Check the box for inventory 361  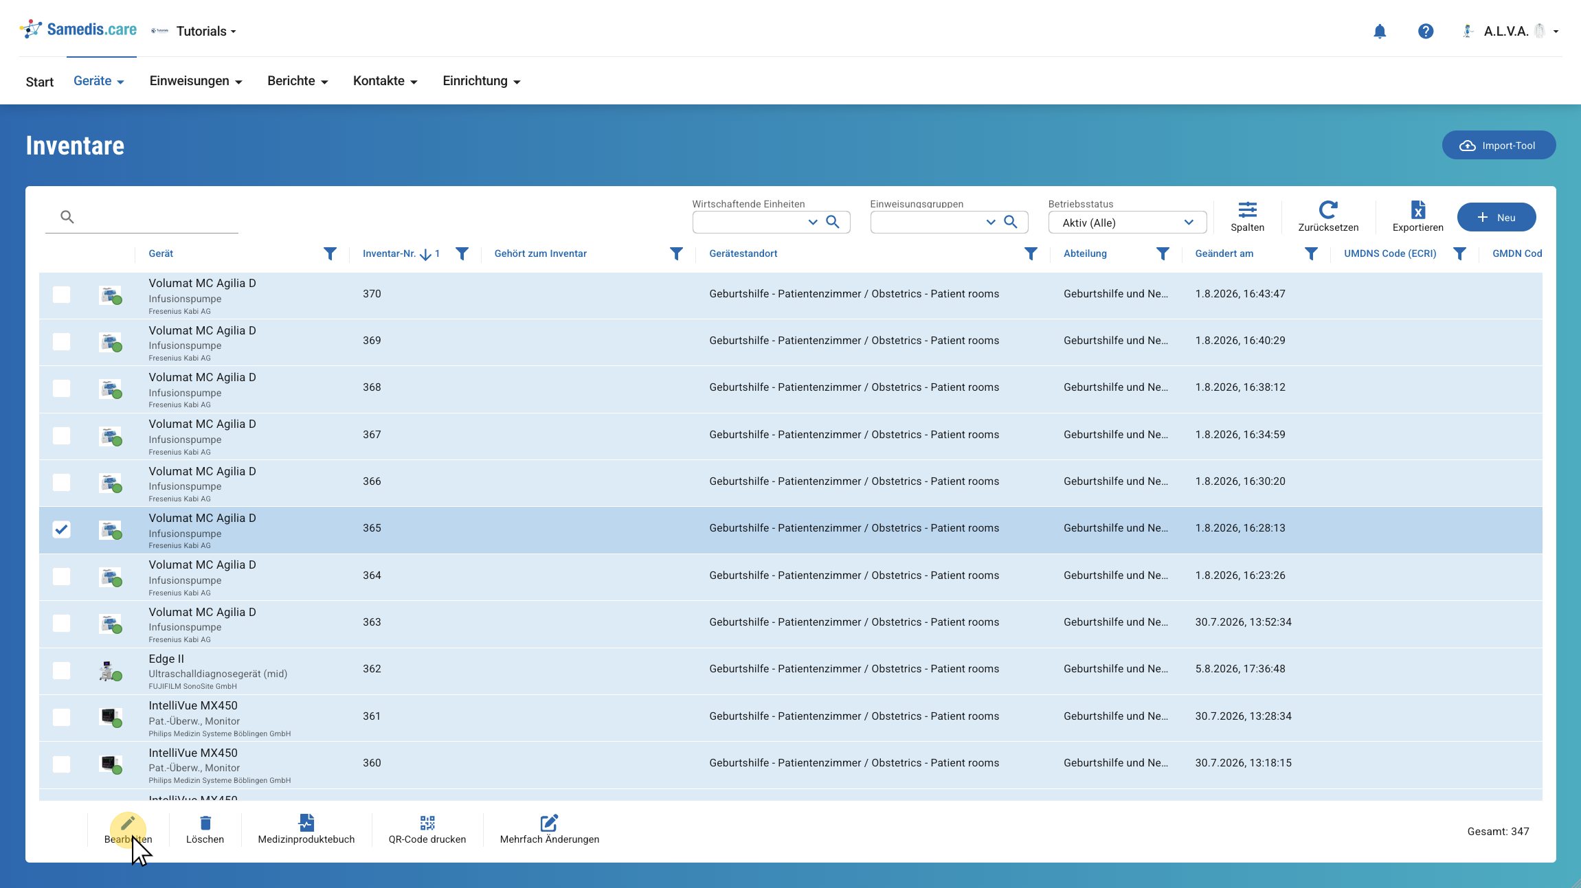(x=62, y=718)
